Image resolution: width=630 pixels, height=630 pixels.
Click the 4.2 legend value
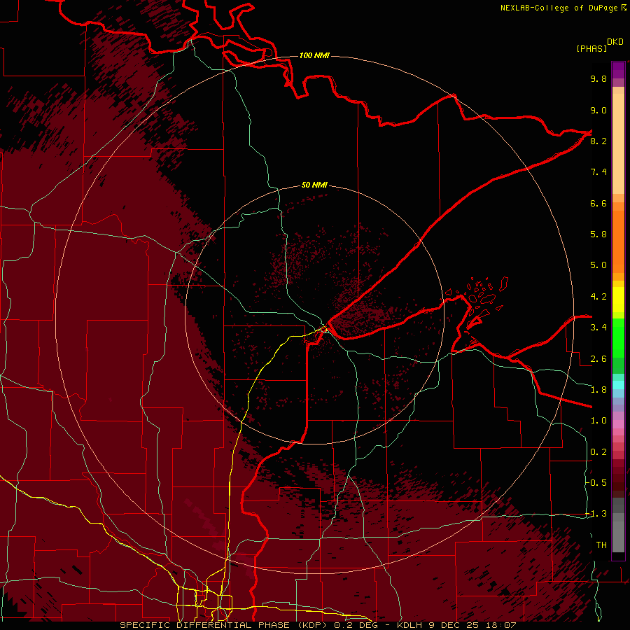point(598,297)
